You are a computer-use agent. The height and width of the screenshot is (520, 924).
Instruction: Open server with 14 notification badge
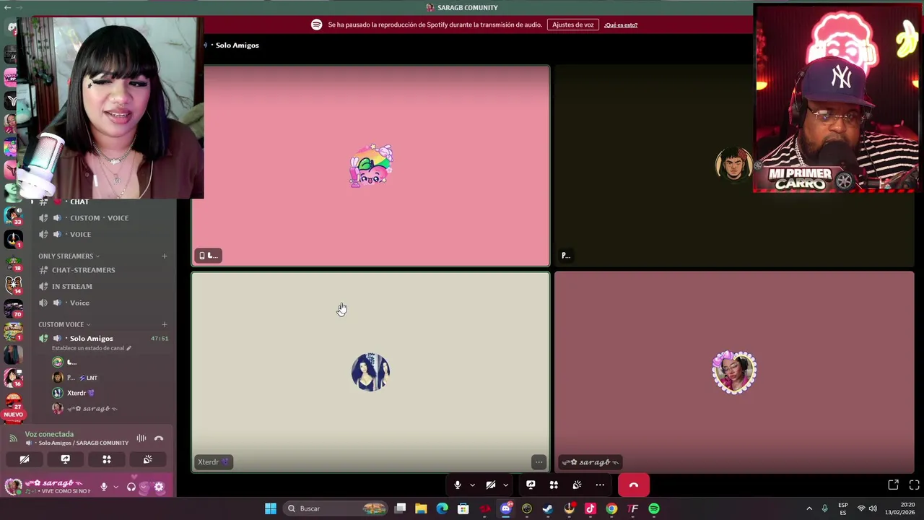(x=13, y=285)
